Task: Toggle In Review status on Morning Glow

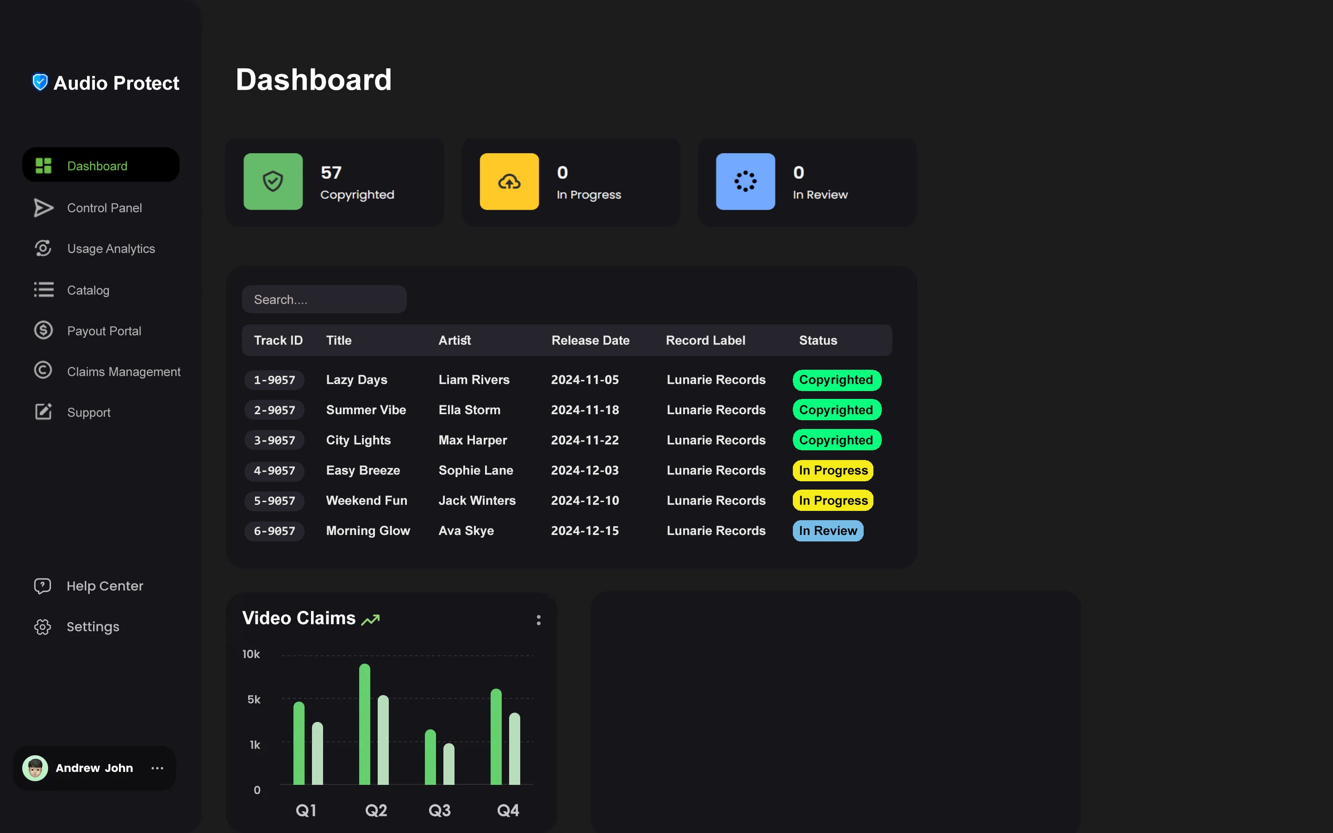Action: (827, 530)
